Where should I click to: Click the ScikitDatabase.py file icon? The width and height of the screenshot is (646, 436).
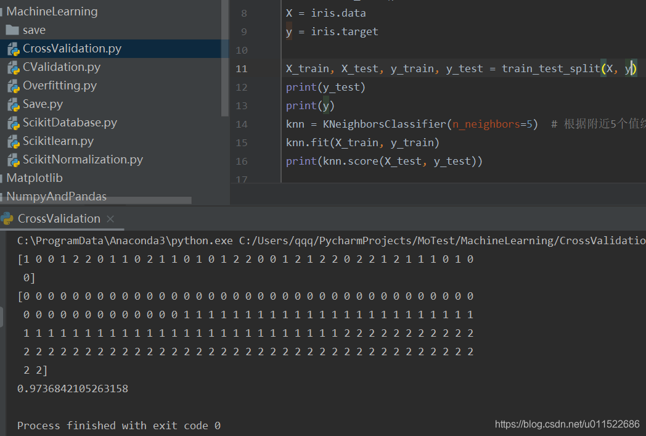[14, 122]
